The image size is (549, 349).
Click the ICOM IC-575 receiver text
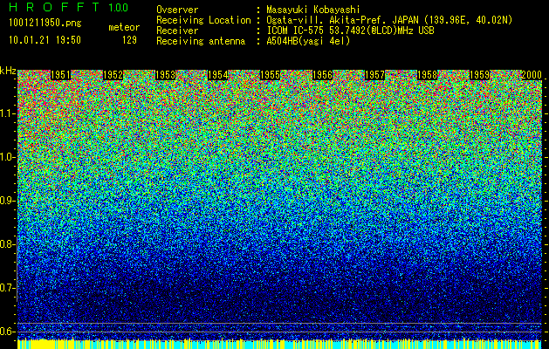pyautogui.click(x=350, y=31)
